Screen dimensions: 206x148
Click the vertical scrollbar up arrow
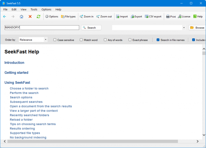204,49
